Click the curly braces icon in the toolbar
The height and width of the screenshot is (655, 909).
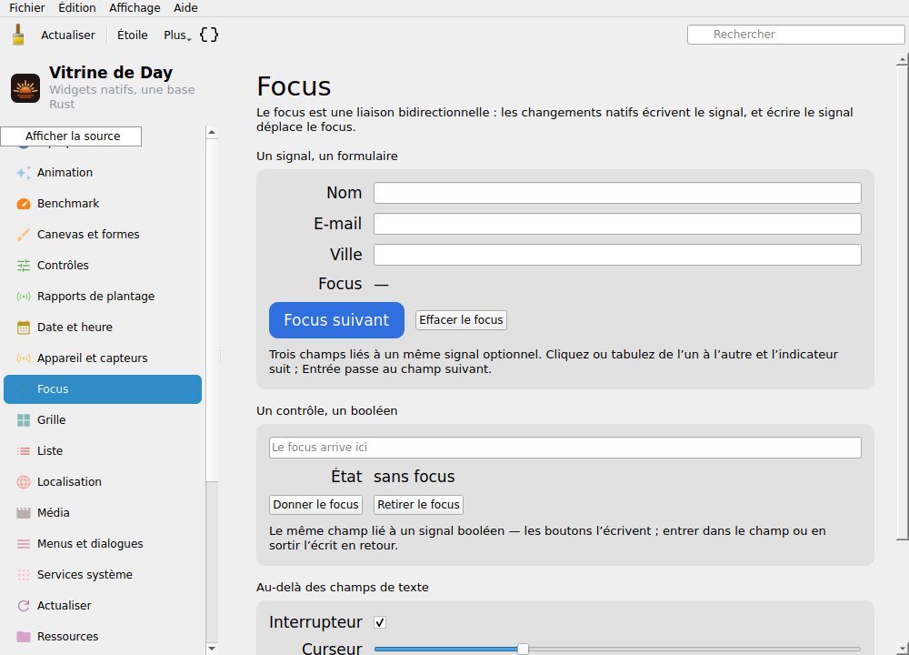[x=209, y=35]
